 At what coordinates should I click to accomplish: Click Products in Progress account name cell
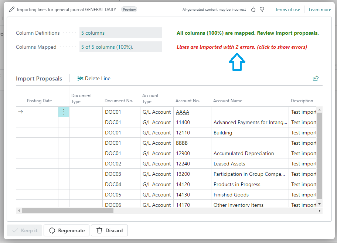pos(250,184)
